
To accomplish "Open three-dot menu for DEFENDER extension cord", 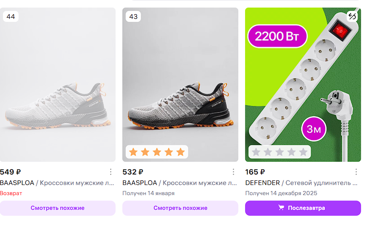I will click(356, 172).
